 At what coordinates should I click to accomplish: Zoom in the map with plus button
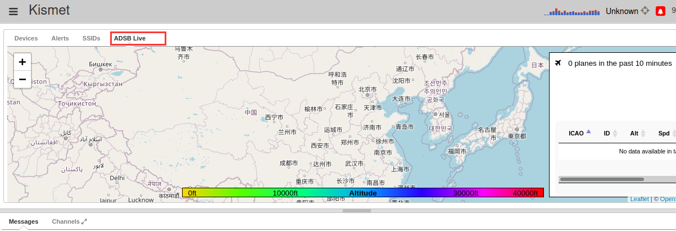coord(22,62)
